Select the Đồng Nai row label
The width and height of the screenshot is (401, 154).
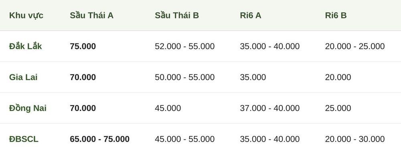tap(28, 108)
